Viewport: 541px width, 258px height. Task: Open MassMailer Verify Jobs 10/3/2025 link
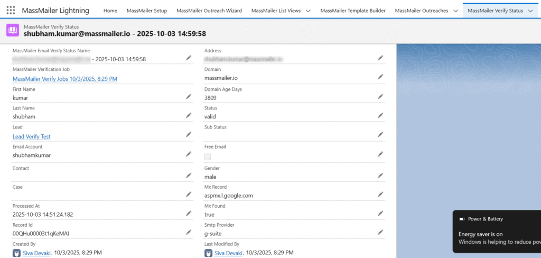pyautogui.click(x=64, y=79)
